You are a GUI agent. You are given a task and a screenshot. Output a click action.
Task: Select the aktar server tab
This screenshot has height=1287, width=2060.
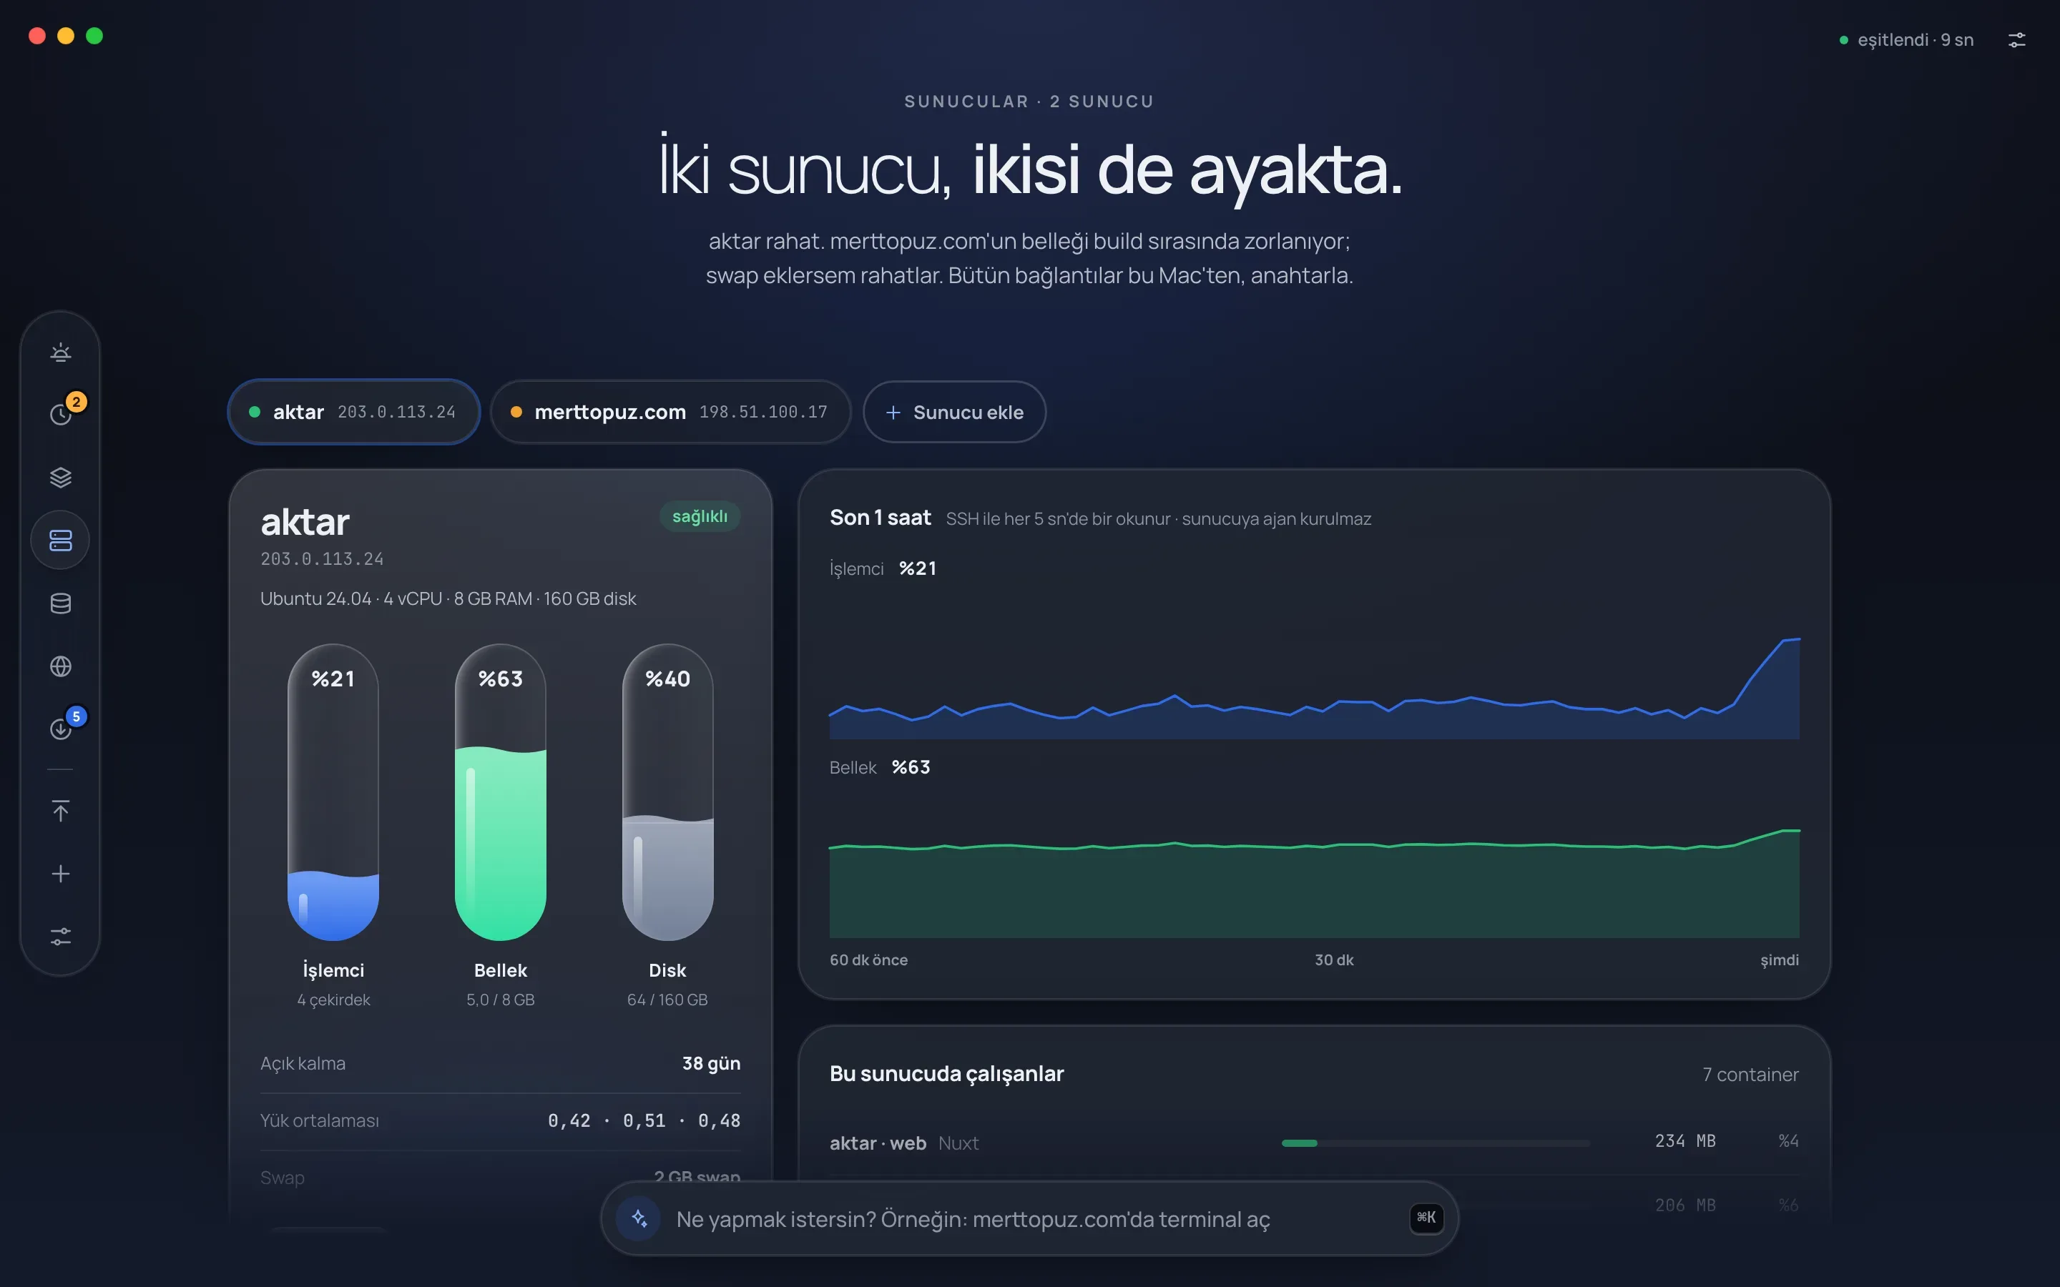coord(354,412)
